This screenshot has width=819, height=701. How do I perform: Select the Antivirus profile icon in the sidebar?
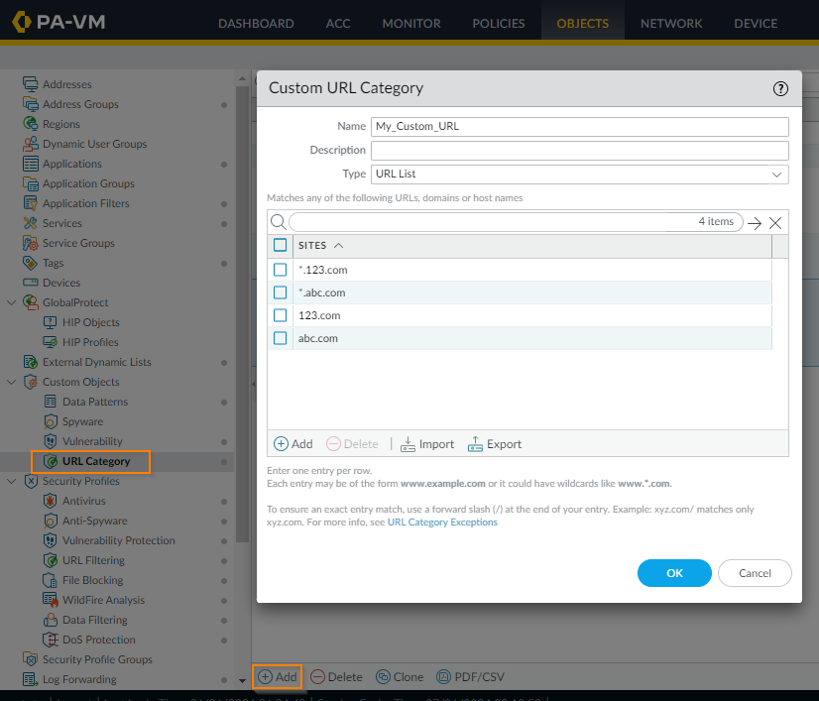coord(52,501)
